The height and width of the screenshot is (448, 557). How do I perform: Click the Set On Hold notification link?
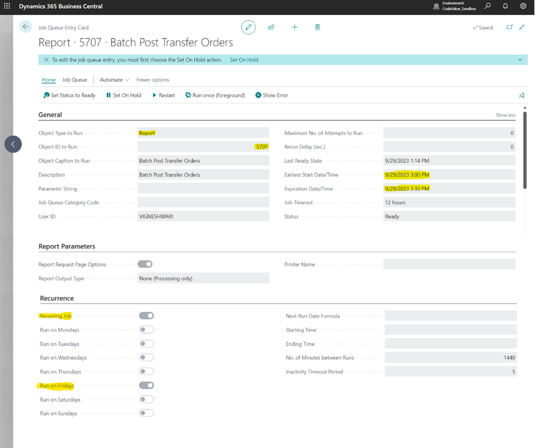coord(244,60)
